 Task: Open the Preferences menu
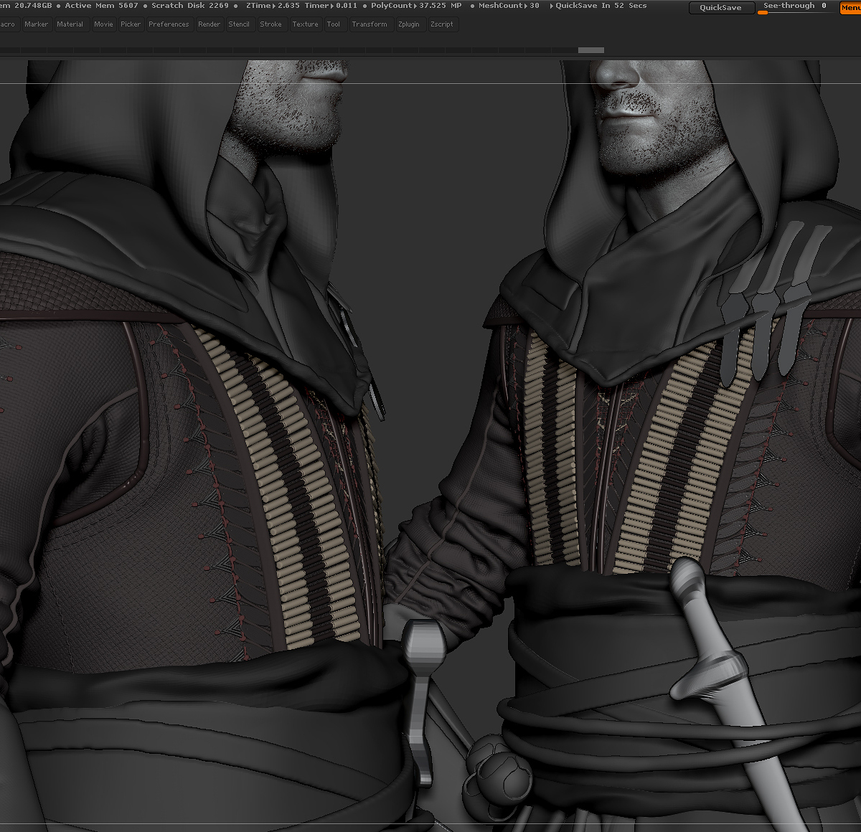[x=169, y=24]
